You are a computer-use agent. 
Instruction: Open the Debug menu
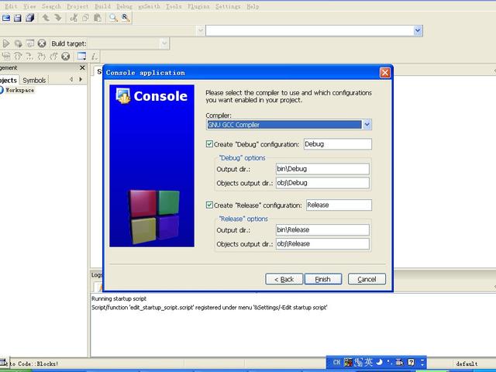tap(124, 6)
